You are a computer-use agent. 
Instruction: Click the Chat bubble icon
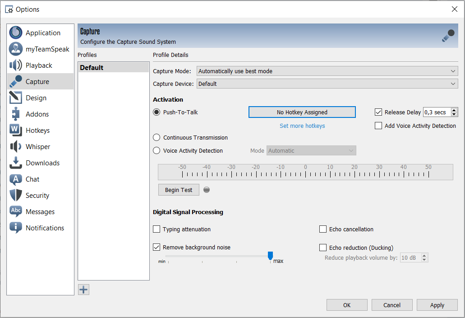coord(16,179)
